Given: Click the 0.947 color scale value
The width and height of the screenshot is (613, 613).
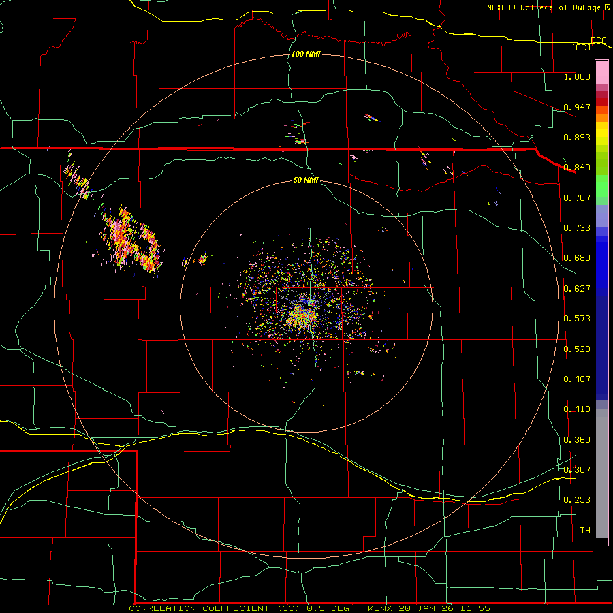Looking at the screenshot, I should click(x=577, y=107).
